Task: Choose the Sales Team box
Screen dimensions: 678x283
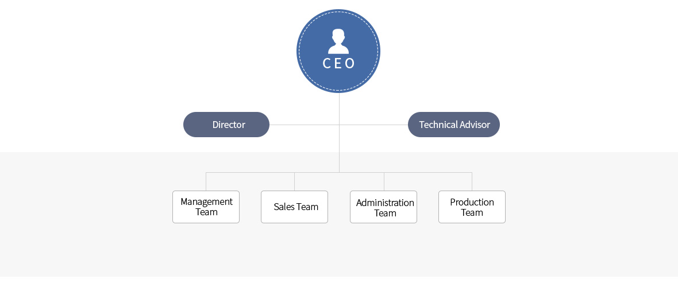Action: [294, 207]
